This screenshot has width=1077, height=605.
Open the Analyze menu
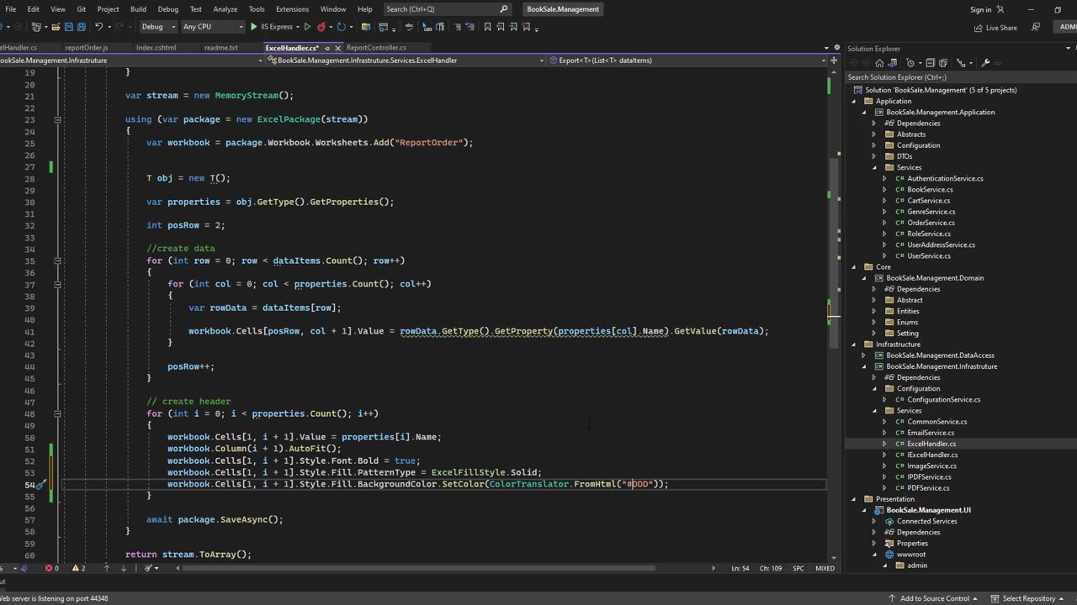click(x=225, y=9)
